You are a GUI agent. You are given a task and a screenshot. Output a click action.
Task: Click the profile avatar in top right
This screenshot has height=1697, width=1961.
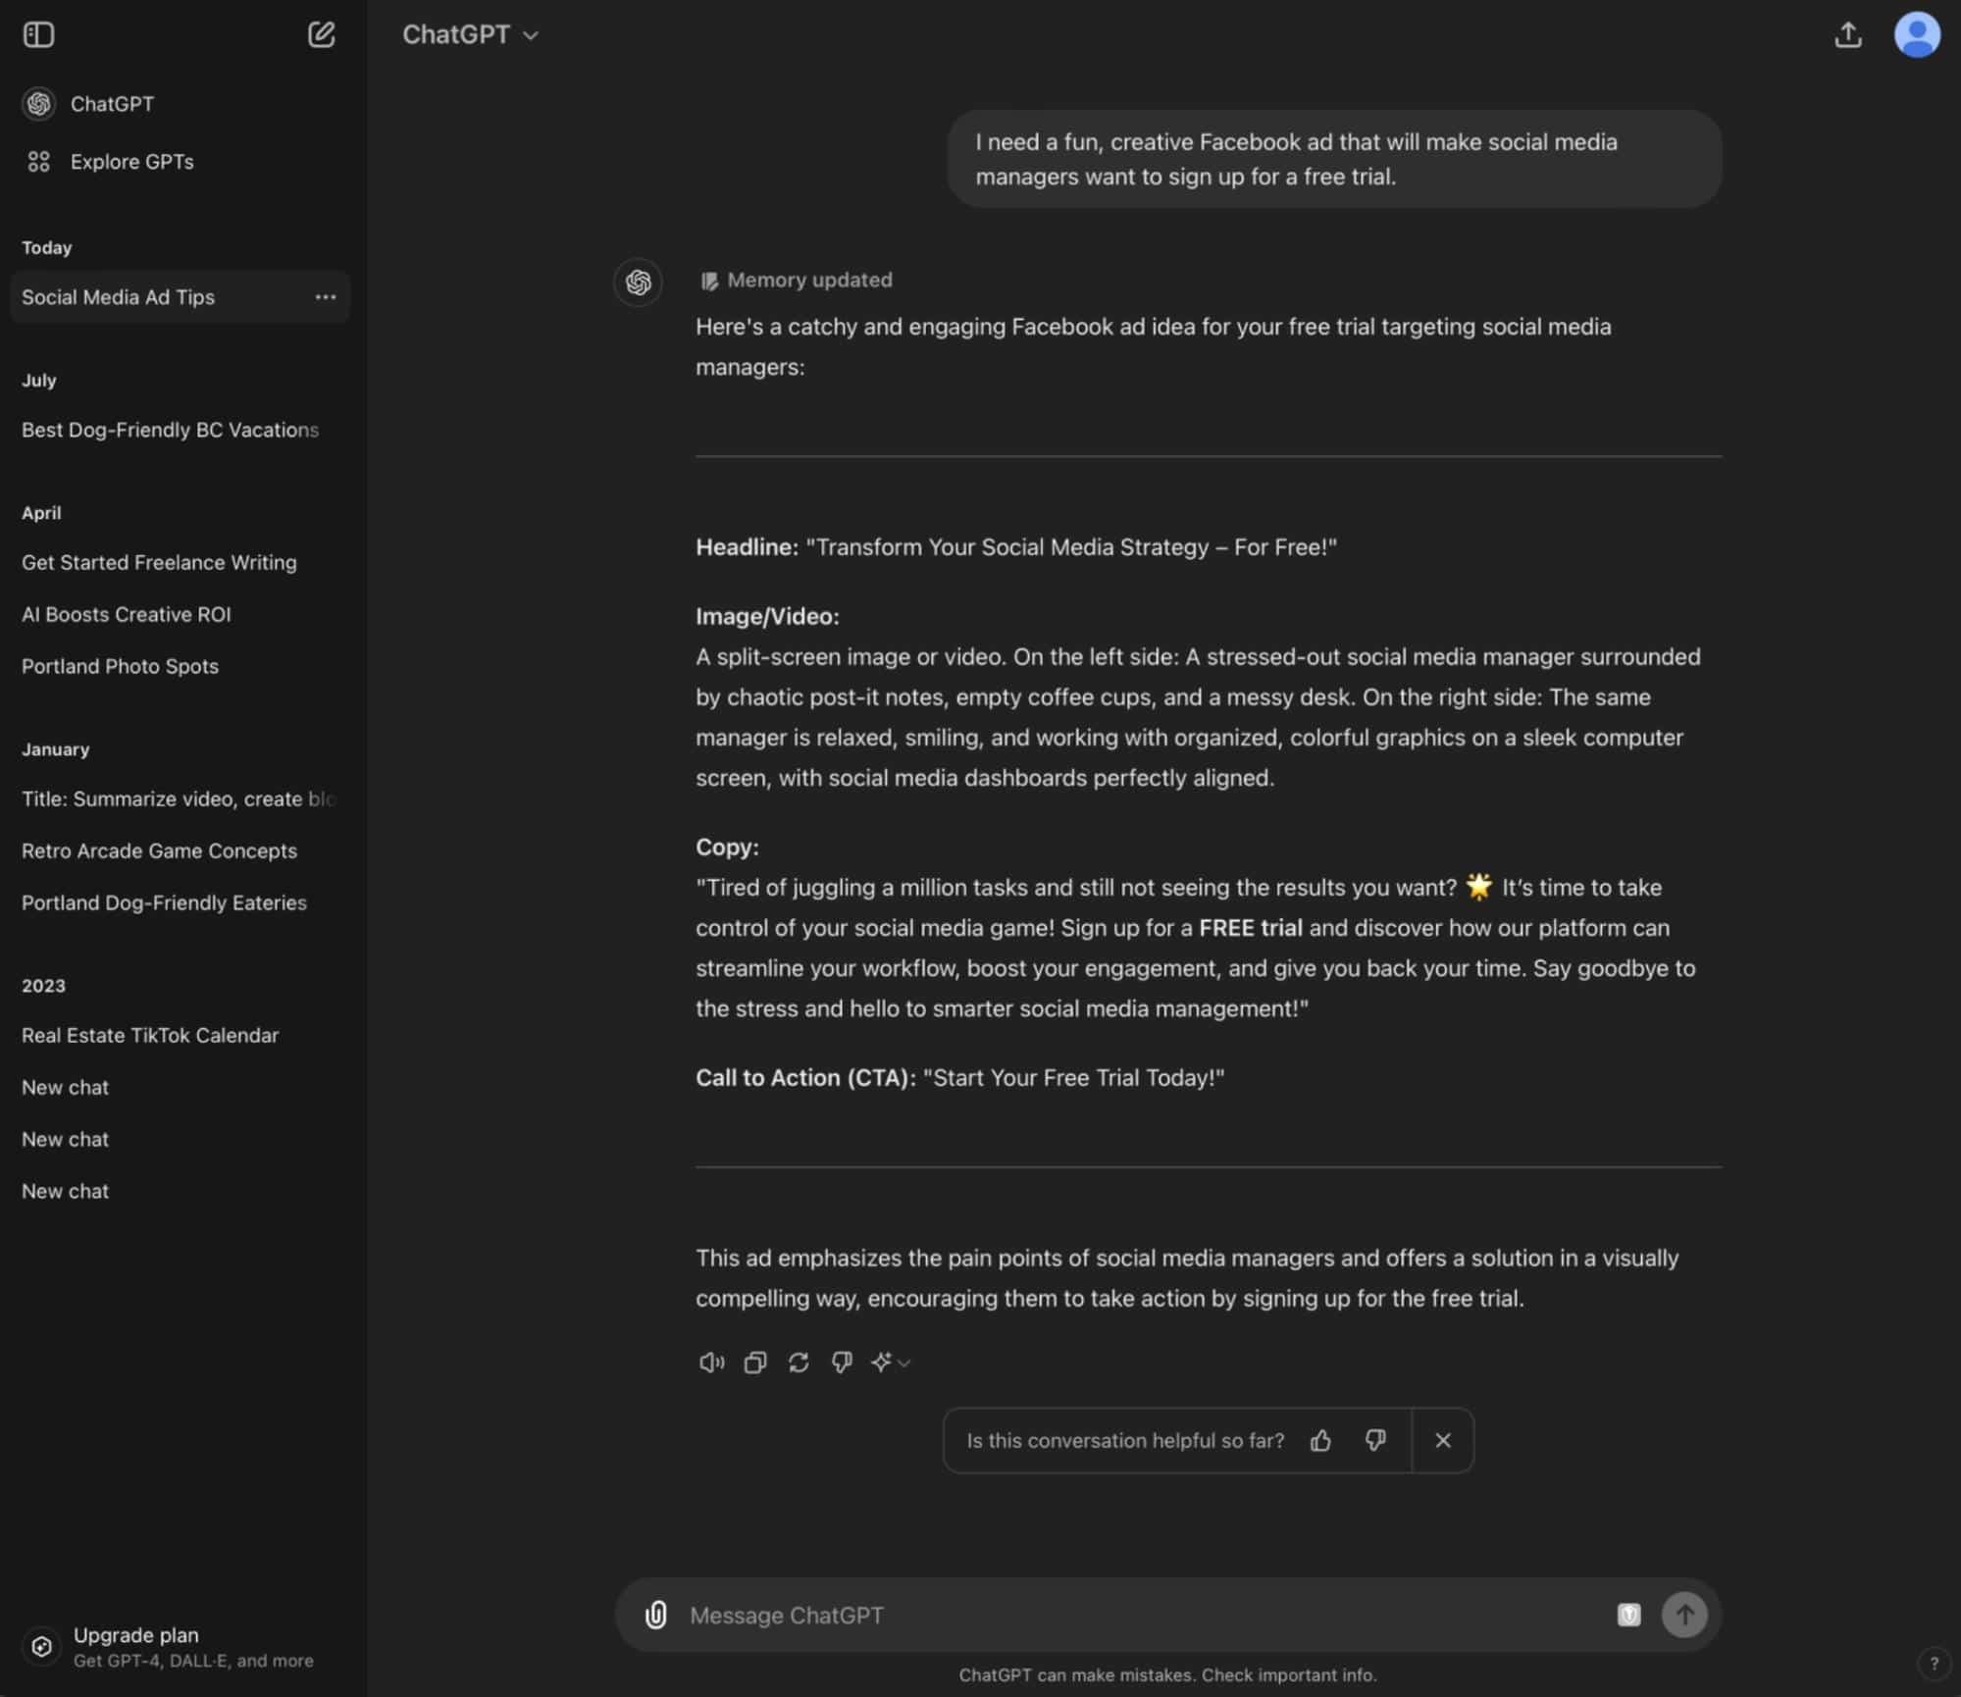pos(1915,34)
